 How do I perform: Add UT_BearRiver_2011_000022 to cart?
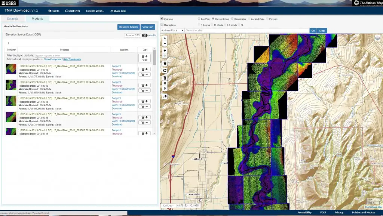tap(144, 69)
